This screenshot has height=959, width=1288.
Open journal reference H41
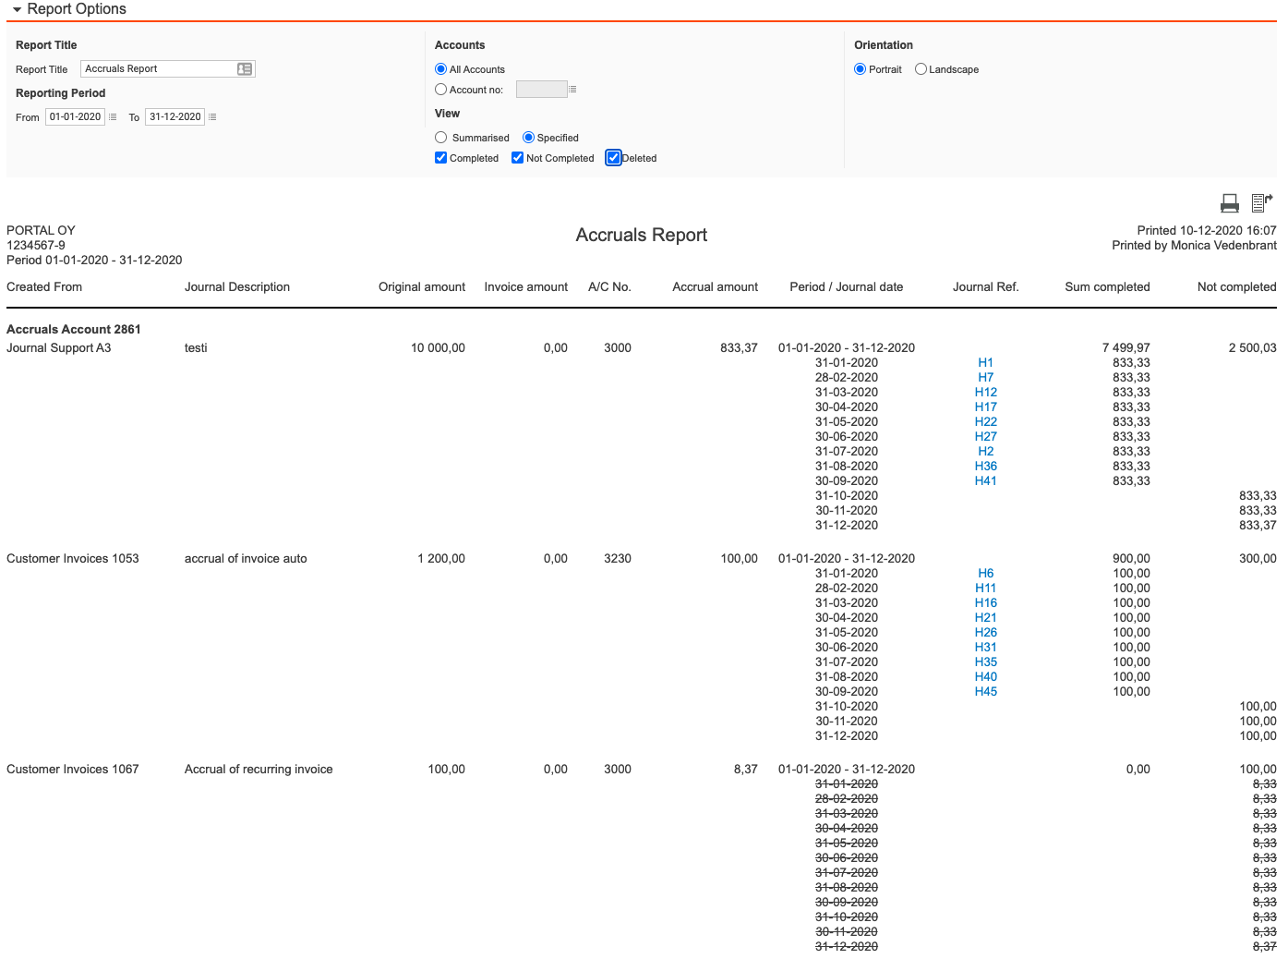985,481
